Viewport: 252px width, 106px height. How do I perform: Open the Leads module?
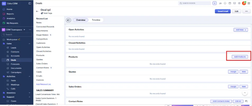pos(13,48)
